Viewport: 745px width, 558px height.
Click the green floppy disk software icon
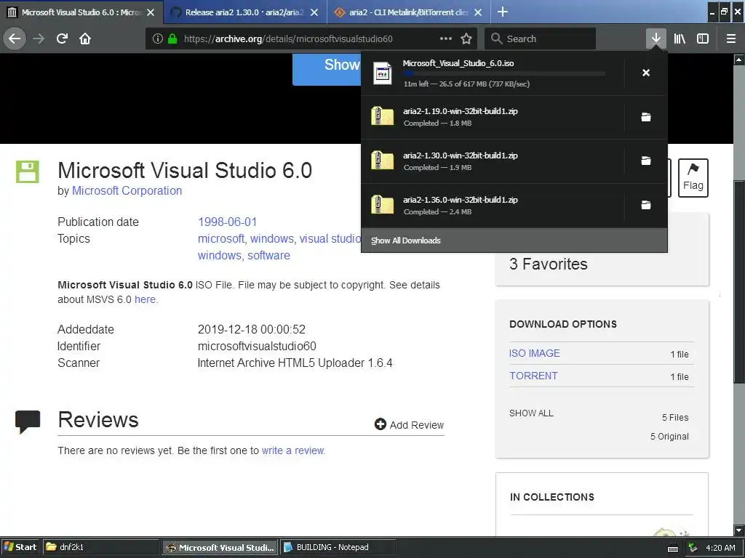click(x=28, y=171)
